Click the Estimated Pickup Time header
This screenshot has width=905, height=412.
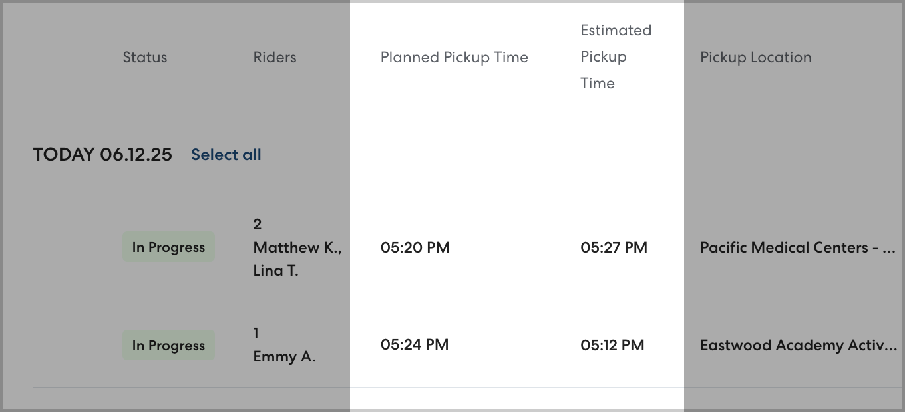pyautogui.click(x=616, y=57)
